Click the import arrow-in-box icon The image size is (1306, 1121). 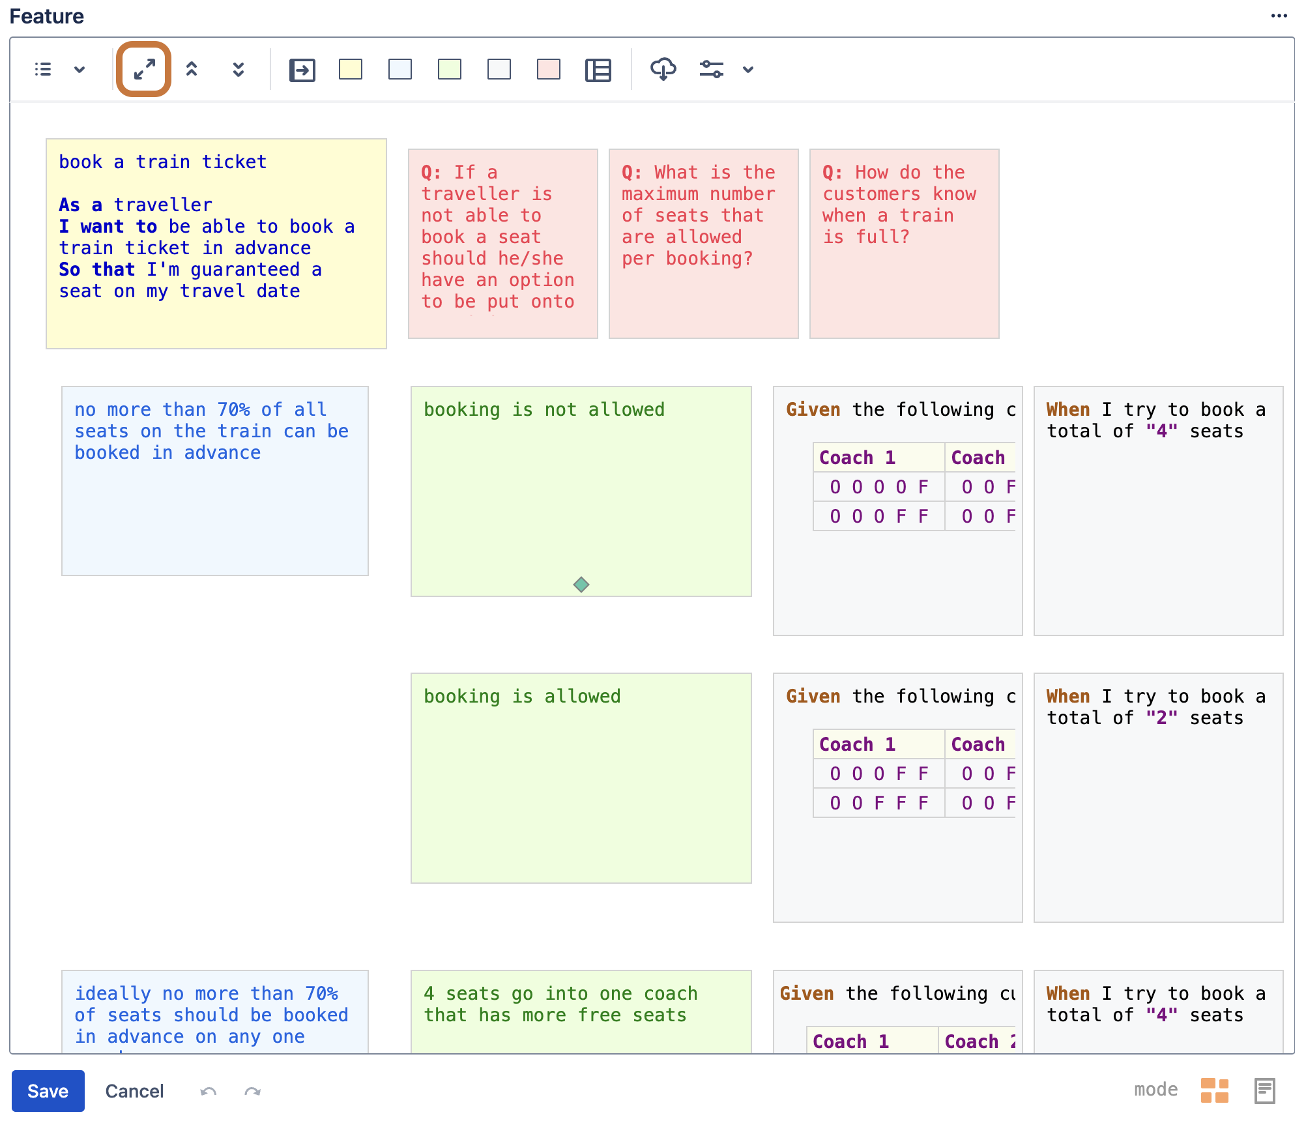302,70
